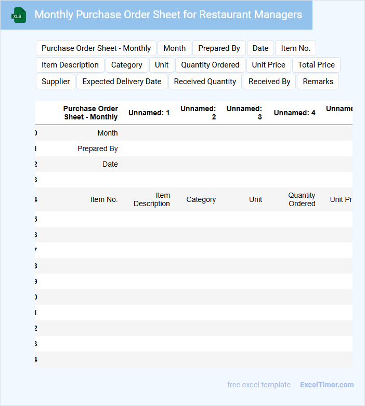
Task: Select the 'Unit Price' tag
Action: (268, 65)
